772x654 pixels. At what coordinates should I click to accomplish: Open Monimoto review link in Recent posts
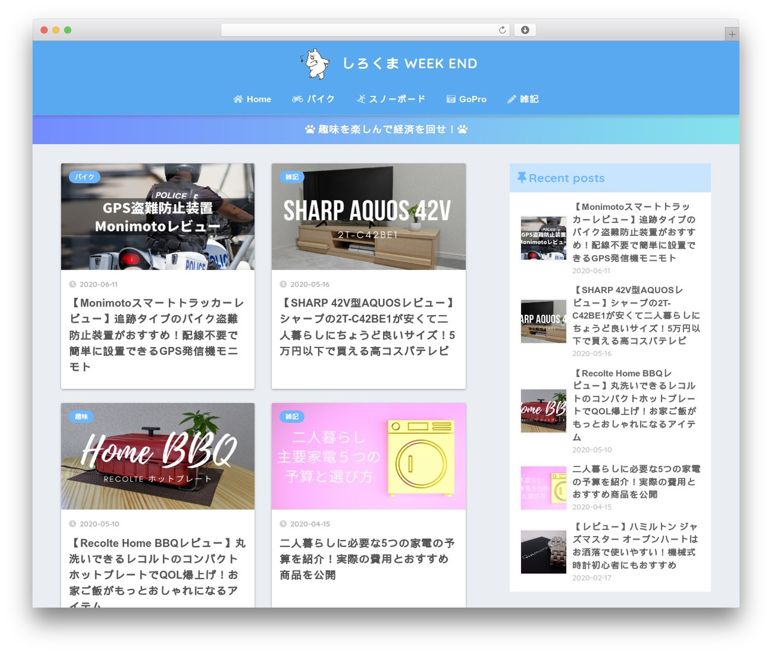click(635, 232)
